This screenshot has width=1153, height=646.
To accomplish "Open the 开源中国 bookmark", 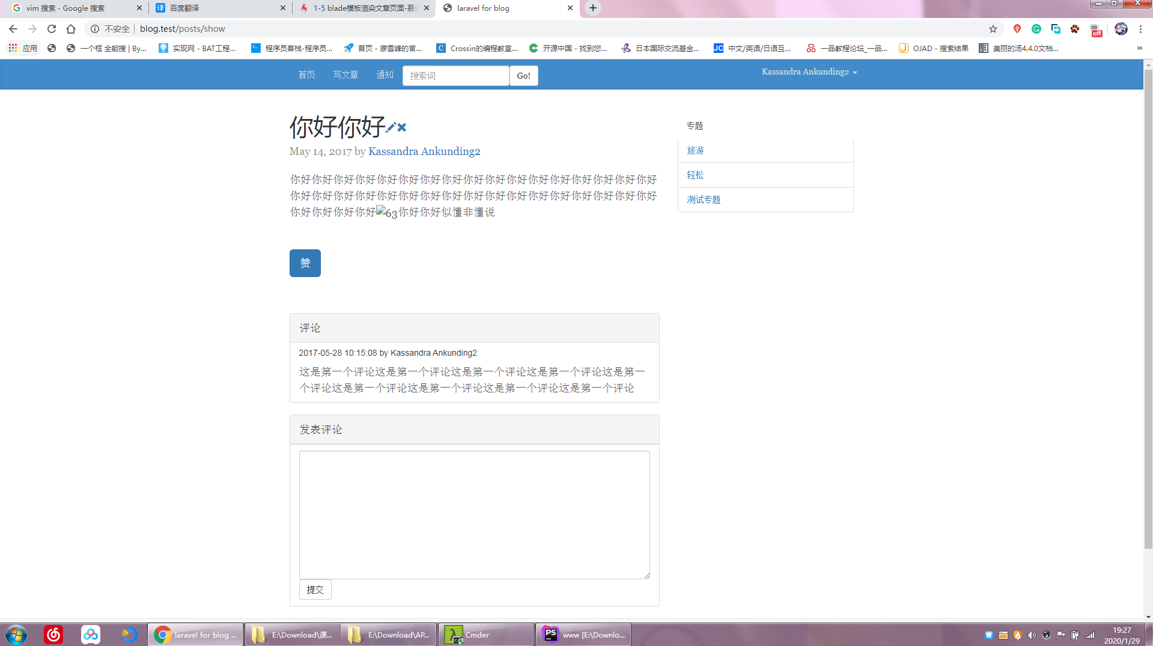I will (568, 48).
